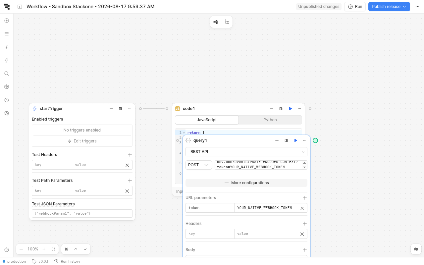Expand More configurations in query1

[246, 183]
